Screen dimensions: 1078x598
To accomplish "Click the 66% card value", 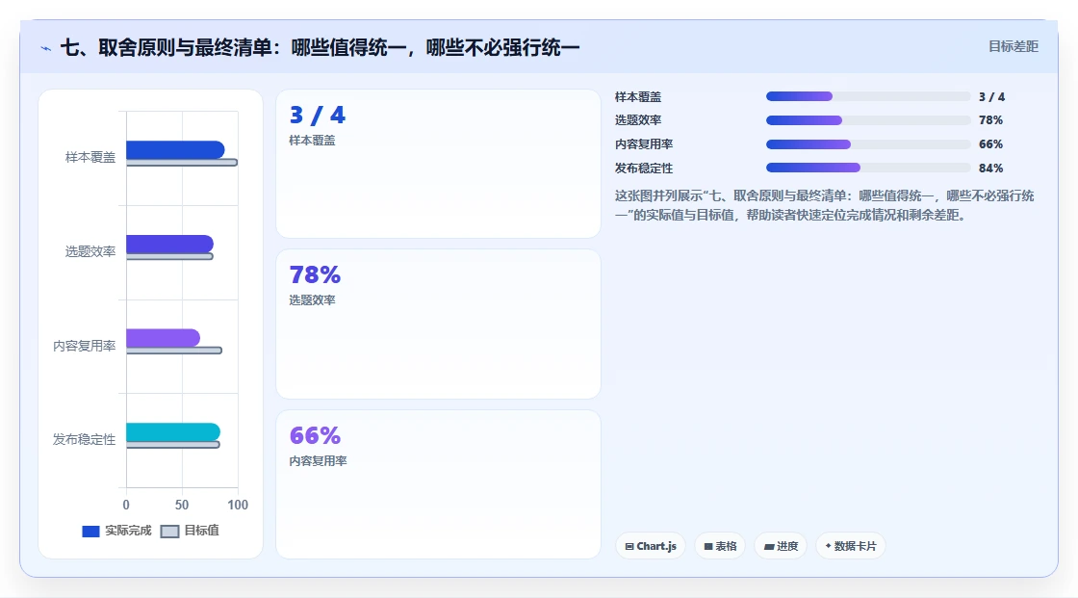I will tap(315, 435).
